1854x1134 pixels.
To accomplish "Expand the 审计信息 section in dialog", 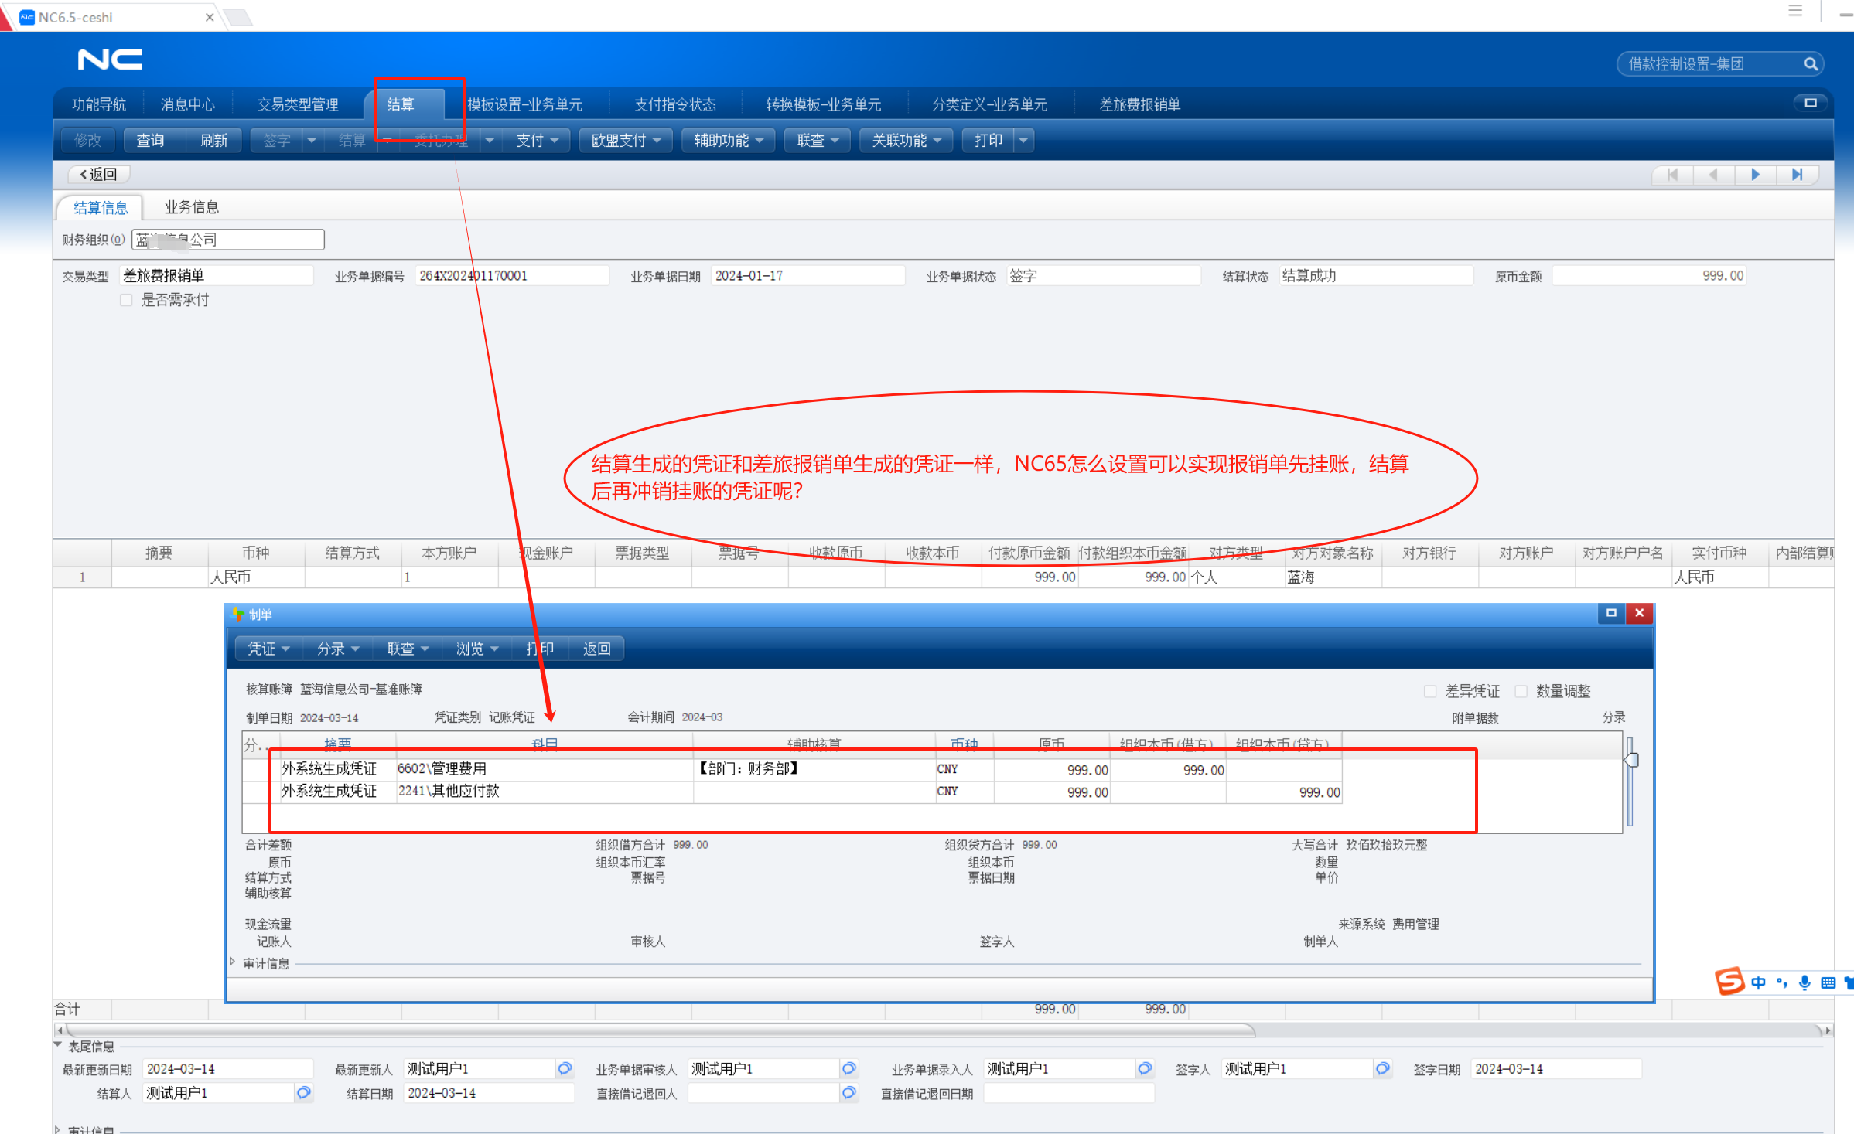I will pyautogui.click(x=233, y=962).
